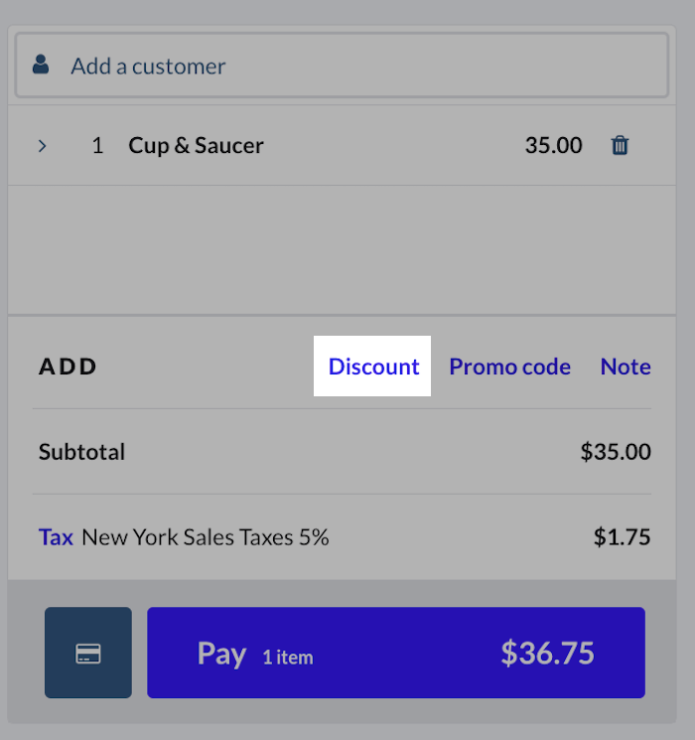Click the 1 item count on Pay

(287, 657)
